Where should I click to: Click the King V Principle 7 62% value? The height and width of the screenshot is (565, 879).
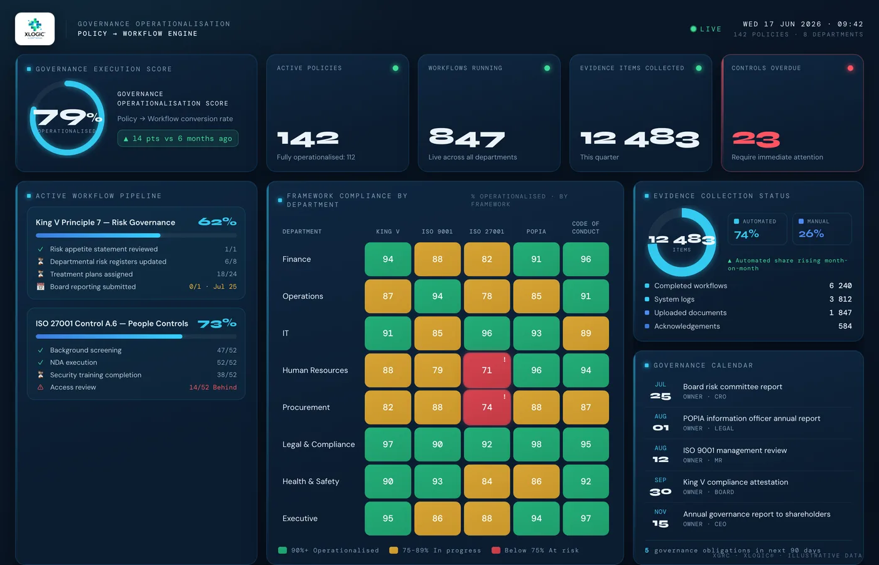pyautogui.click(x=217, y=222)
